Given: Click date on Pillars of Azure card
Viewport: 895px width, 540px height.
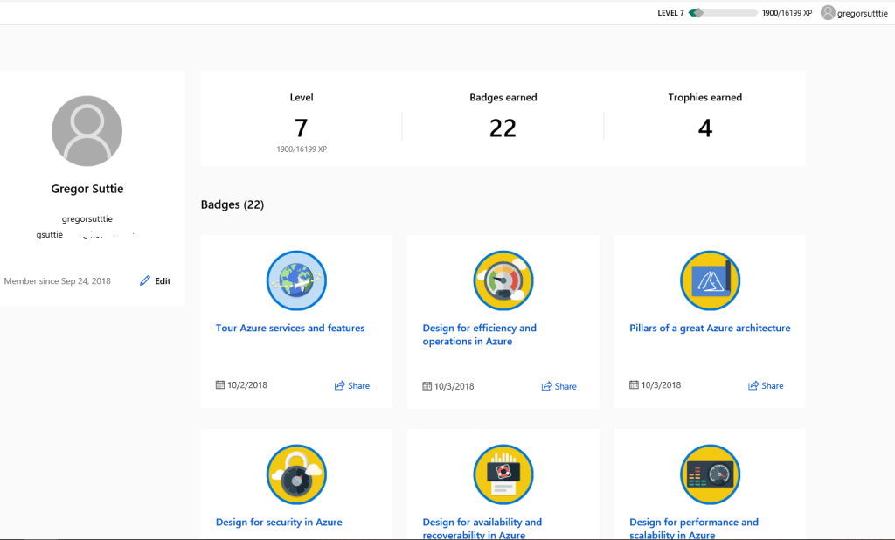Looking at the screenshot, I should (x=661, y=384).
